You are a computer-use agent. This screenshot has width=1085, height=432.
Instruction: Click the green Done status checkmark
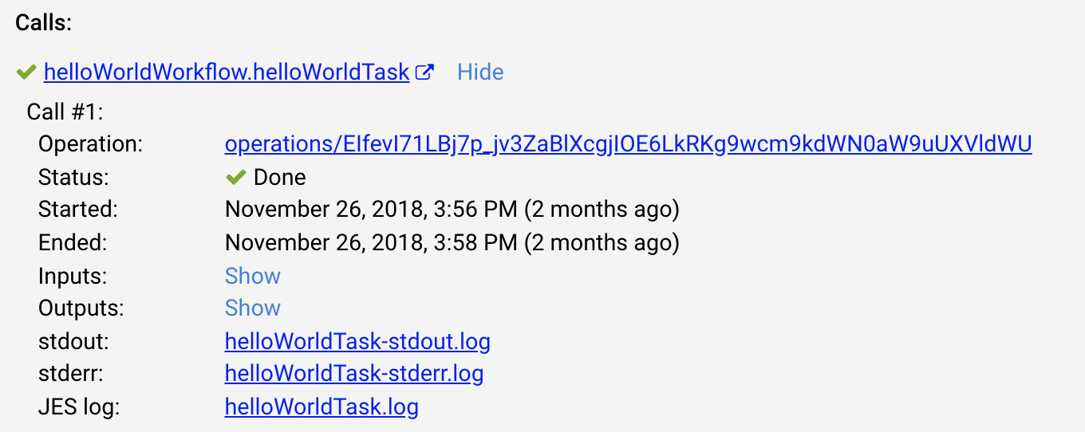[x=235, y=177]
